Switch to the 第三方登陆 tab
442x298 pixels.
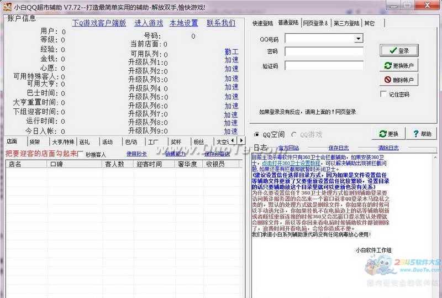[346, 23]
